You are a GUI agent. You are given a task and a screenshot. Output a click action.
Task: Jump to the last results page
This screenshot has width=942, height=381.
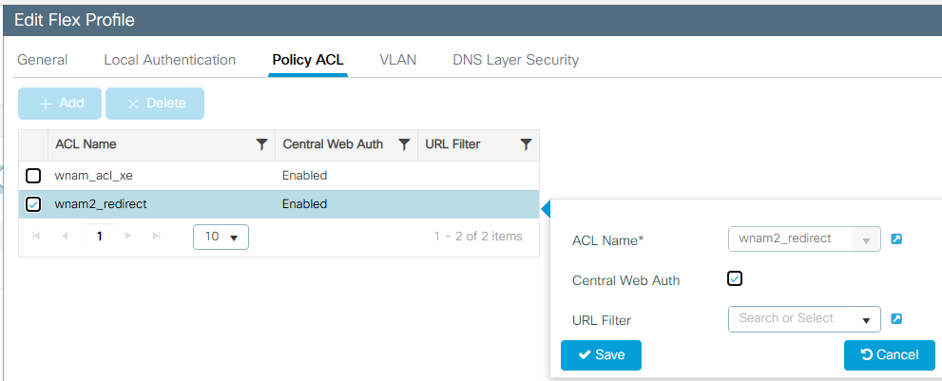[x=156, y=236]
